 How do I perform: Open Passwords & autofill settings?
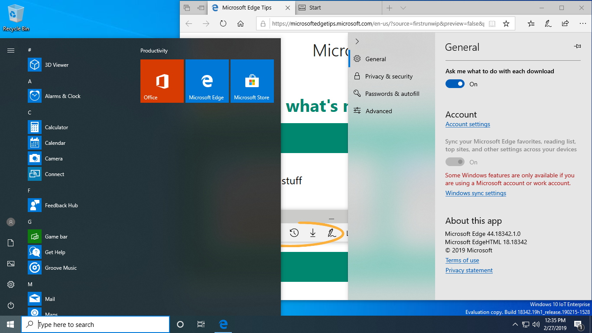(391, 94)
